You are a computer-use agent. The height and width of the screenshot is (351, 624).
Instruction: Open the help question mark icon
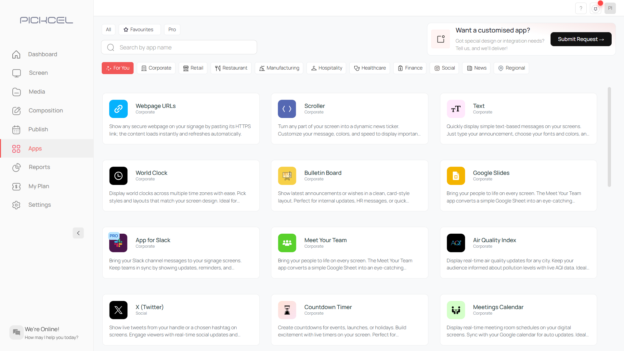click(x=581, y=8)
